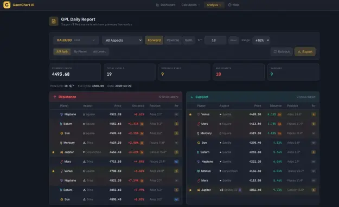Click the Jupiter glyph in Support row

pos(199,190)
